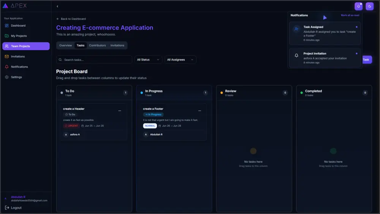The width and height of the screenshot is (380, 214).
Task: Click the In Progress column header
Action: pos(174,93)
